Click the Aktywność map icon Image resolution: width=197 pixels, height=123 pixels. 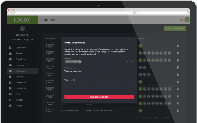(10, 82)
